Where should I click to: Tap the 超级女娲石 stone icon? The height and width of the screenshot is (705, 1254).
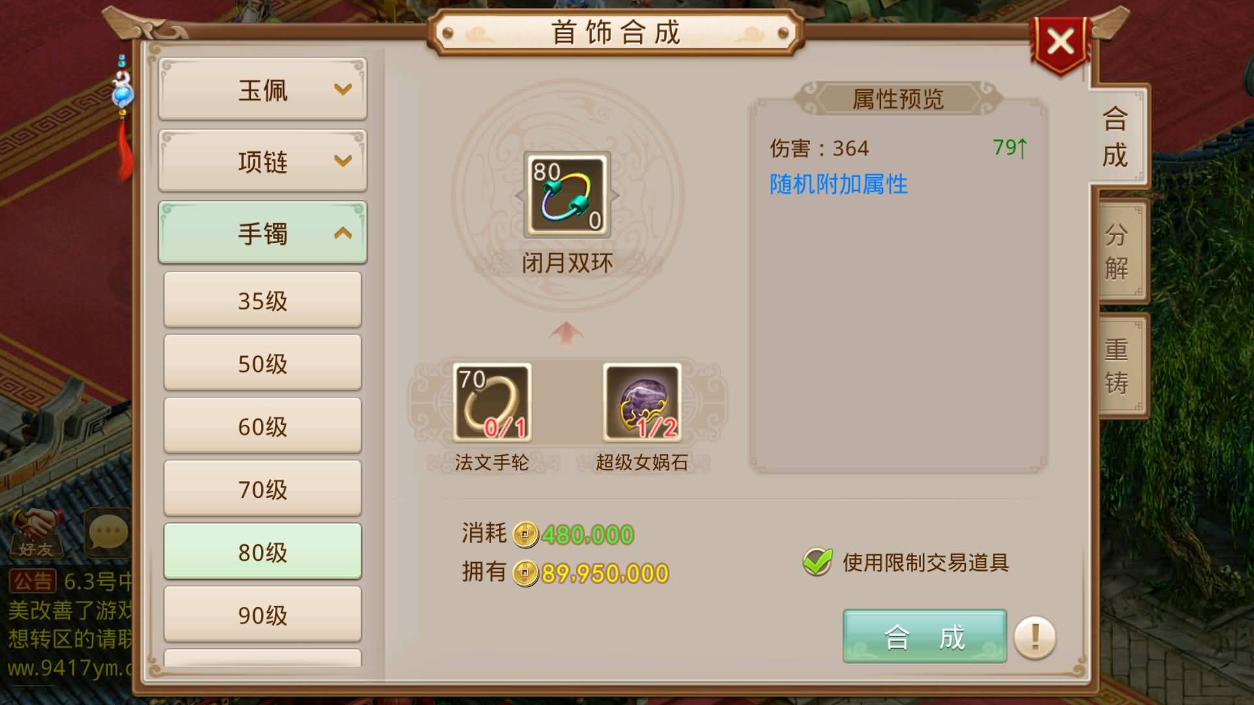(642, 403)
